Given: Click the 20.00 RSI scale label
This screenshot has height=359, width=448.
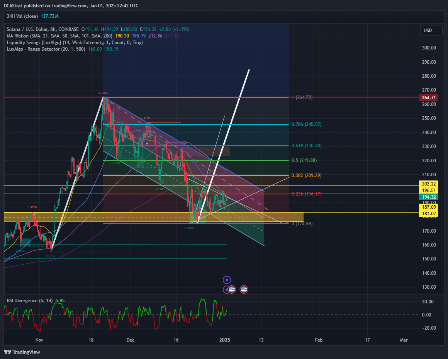Looking at the screenshot, I should click(x=428, y=301).
